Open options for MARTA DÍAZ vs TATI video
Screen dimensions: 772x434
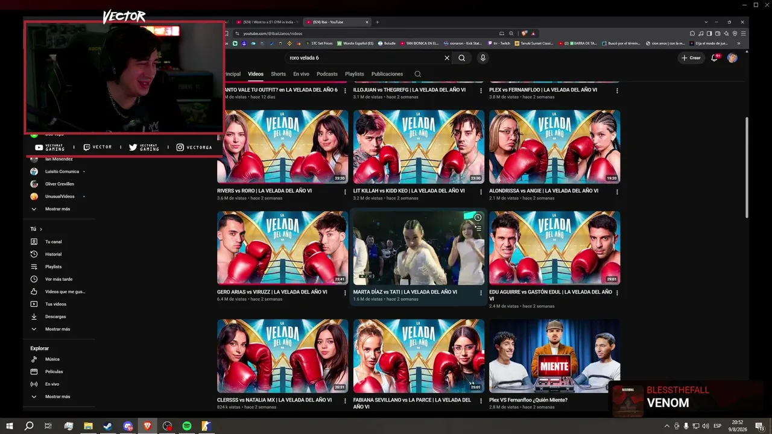click(481, 293)
